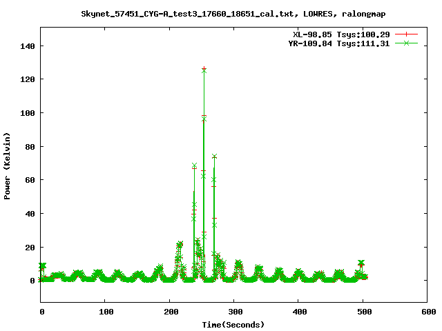Click the x-axis tick label 200
Viewport: 442px width, 331px height.
(171, 312)
